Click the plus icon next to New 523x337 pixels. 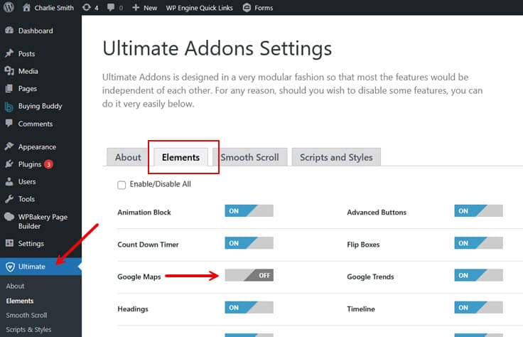point(136,7)
